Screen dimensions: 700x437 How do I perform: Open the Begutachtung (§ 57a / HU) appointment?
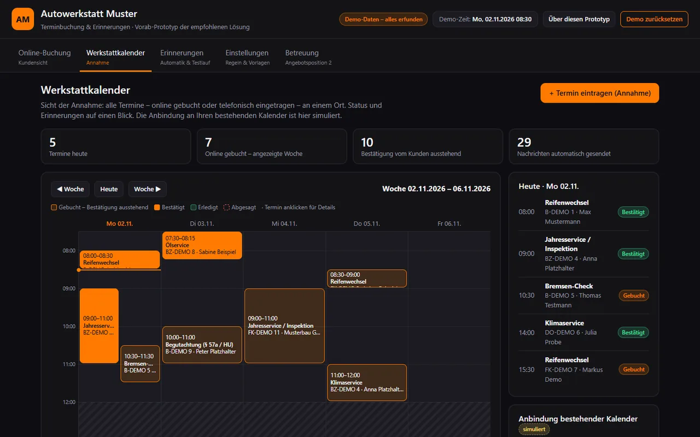tap(202, 345)
